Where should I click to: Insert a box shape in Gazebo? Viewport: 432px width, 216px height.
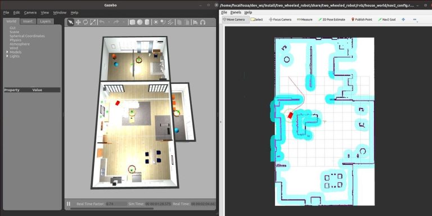point(132,22)
